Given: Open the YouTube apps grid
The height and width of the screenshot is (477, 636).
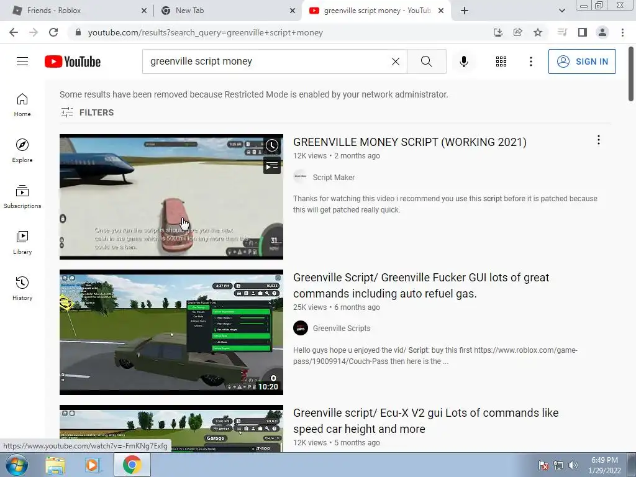Looking at the screenshot, I should [x=501, y=61].
